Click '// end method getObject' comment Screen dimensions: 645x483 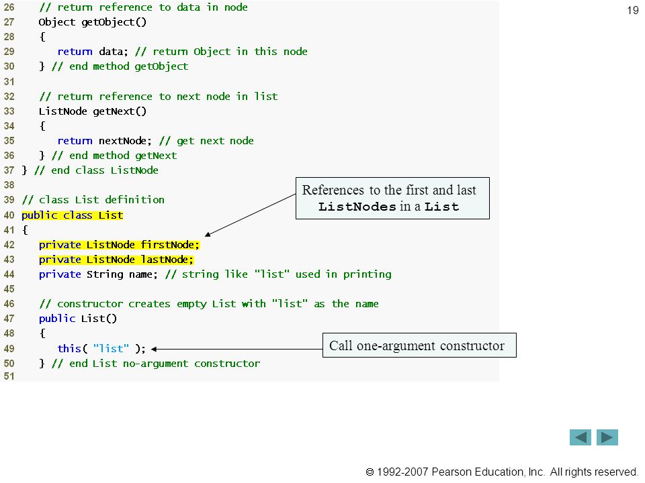coord(120,66)
